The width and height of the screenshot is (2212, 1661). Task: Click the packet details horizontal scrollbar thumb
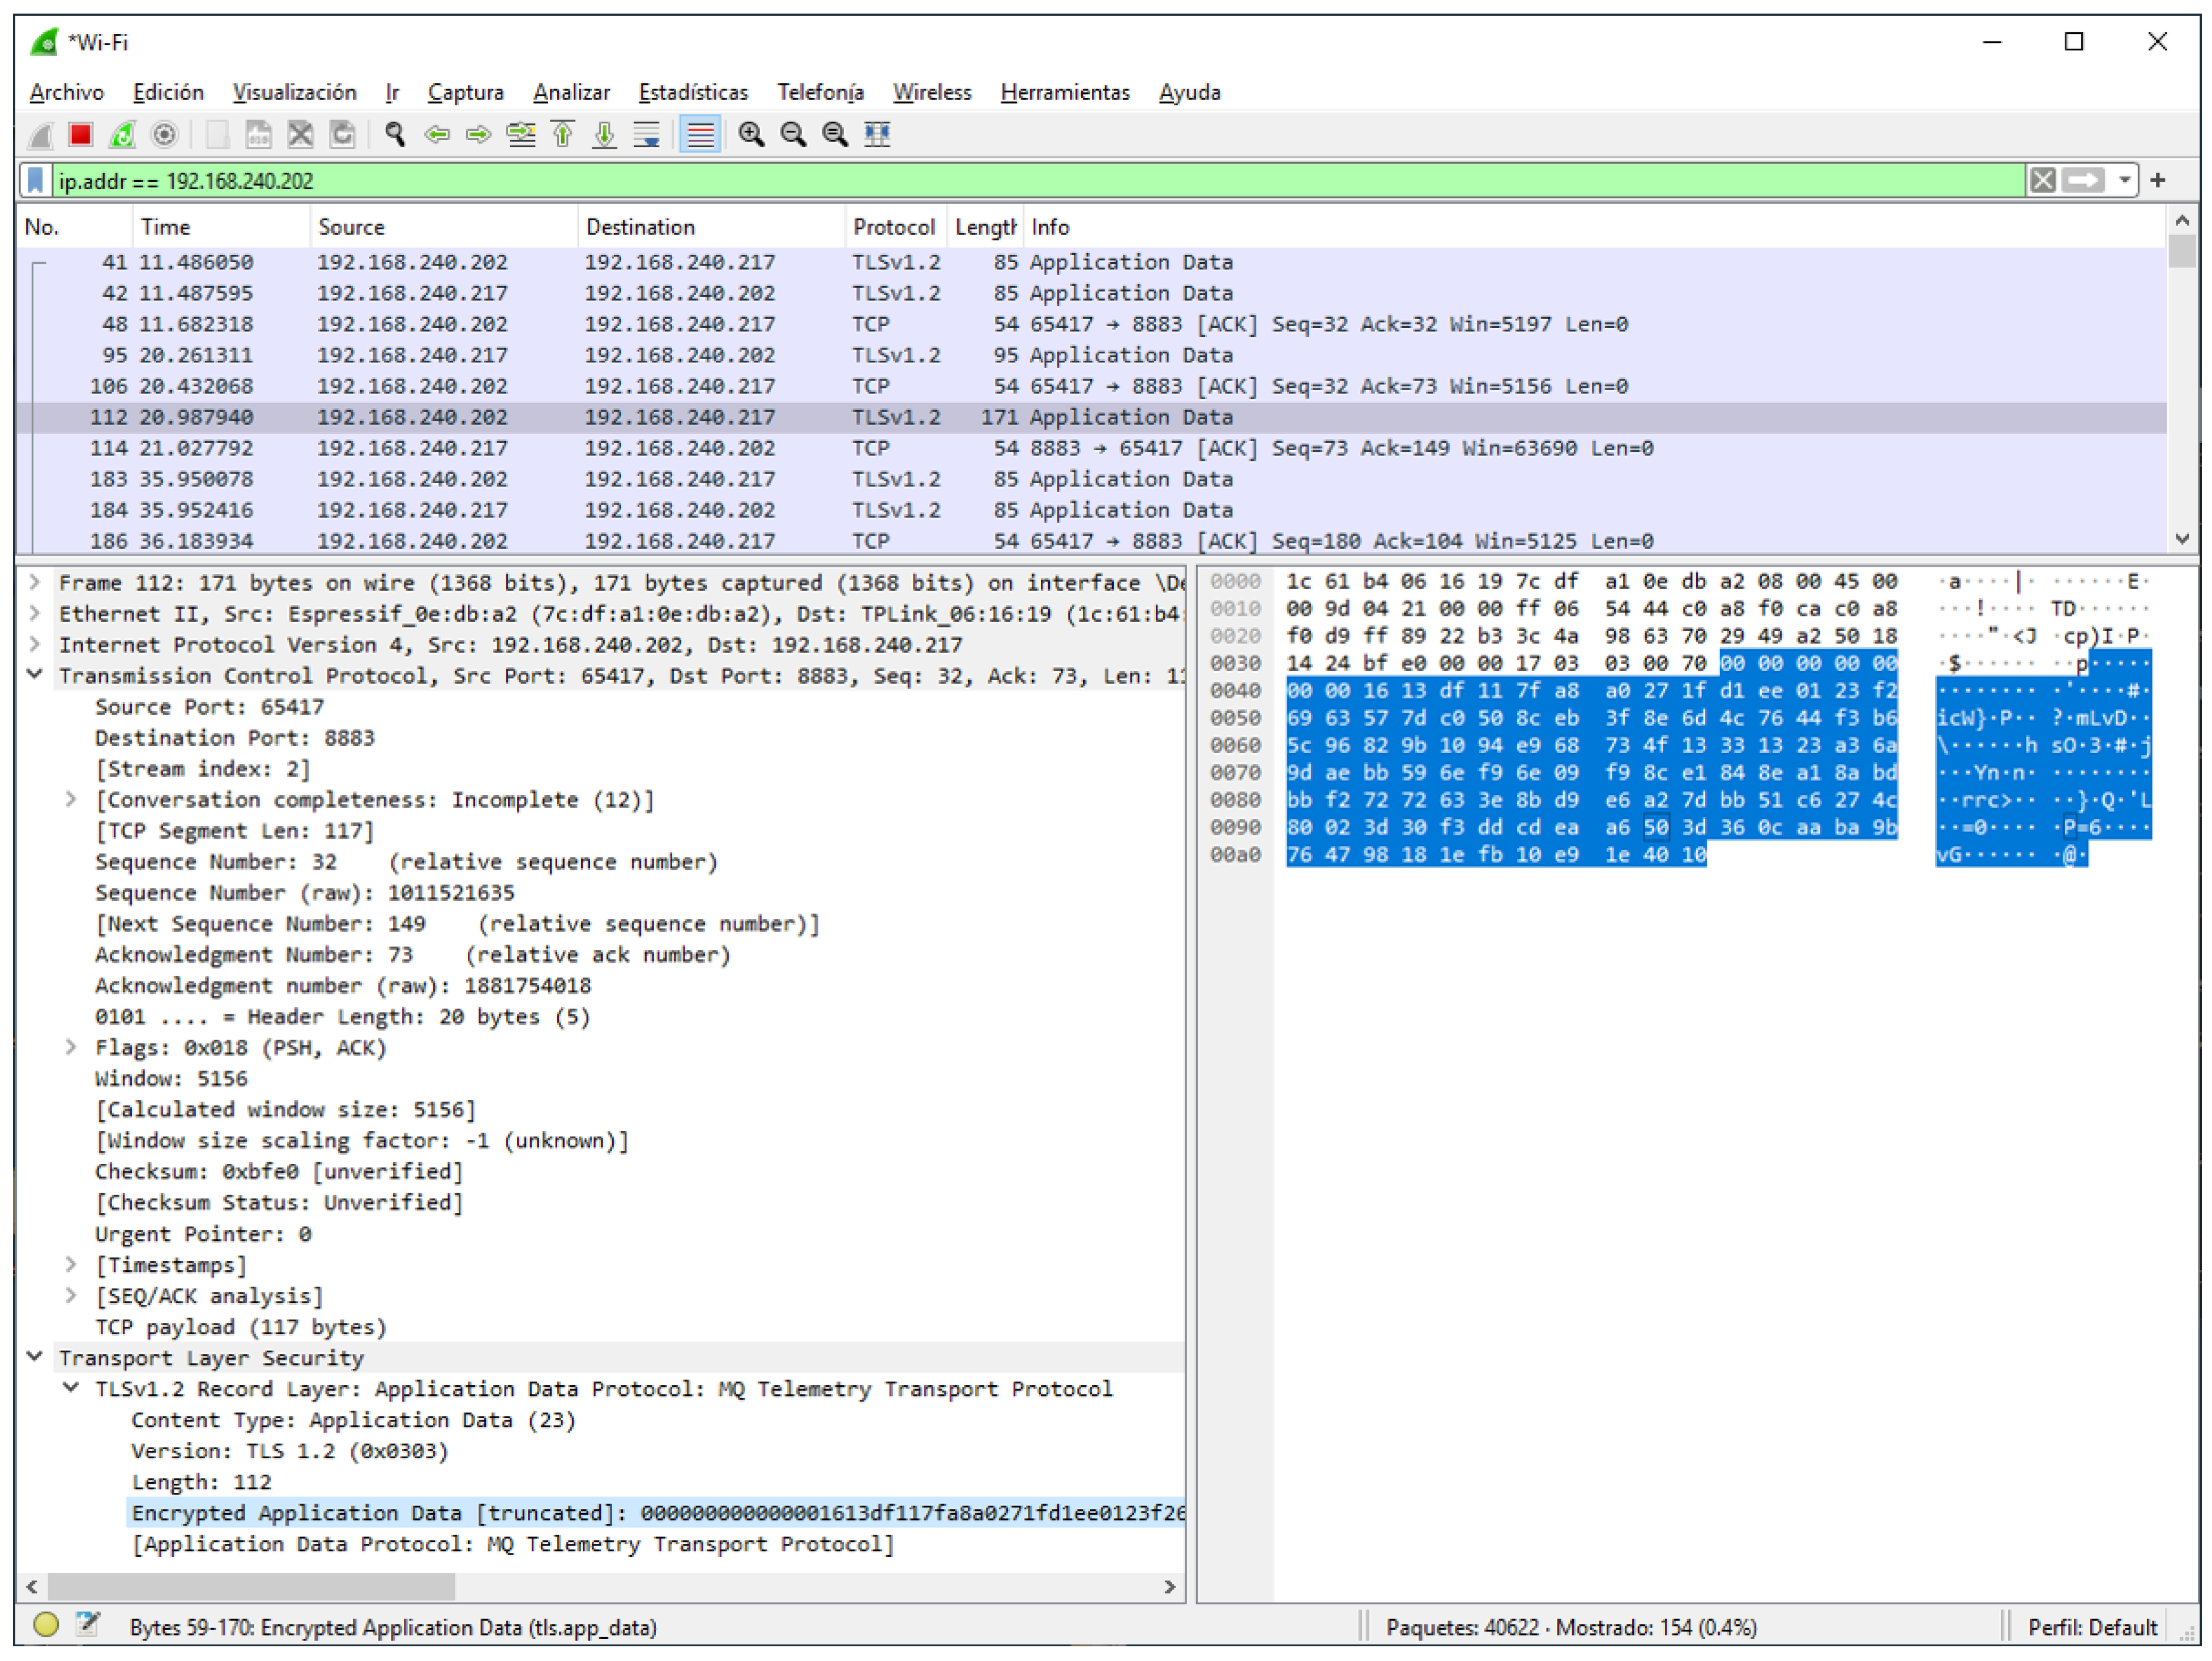[250, 1586]
